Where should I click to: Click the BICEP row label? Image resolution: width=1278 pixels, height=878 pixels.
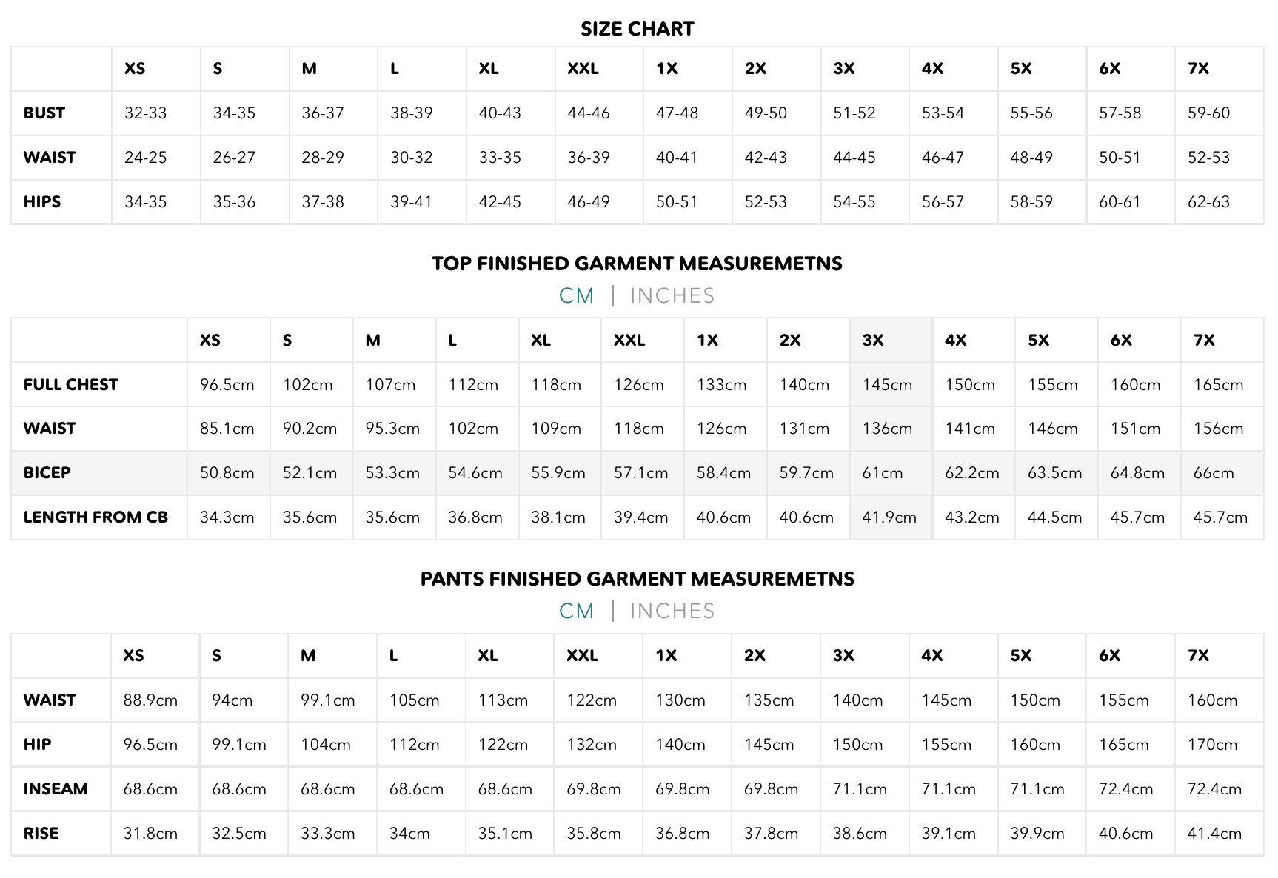(47, 473)
